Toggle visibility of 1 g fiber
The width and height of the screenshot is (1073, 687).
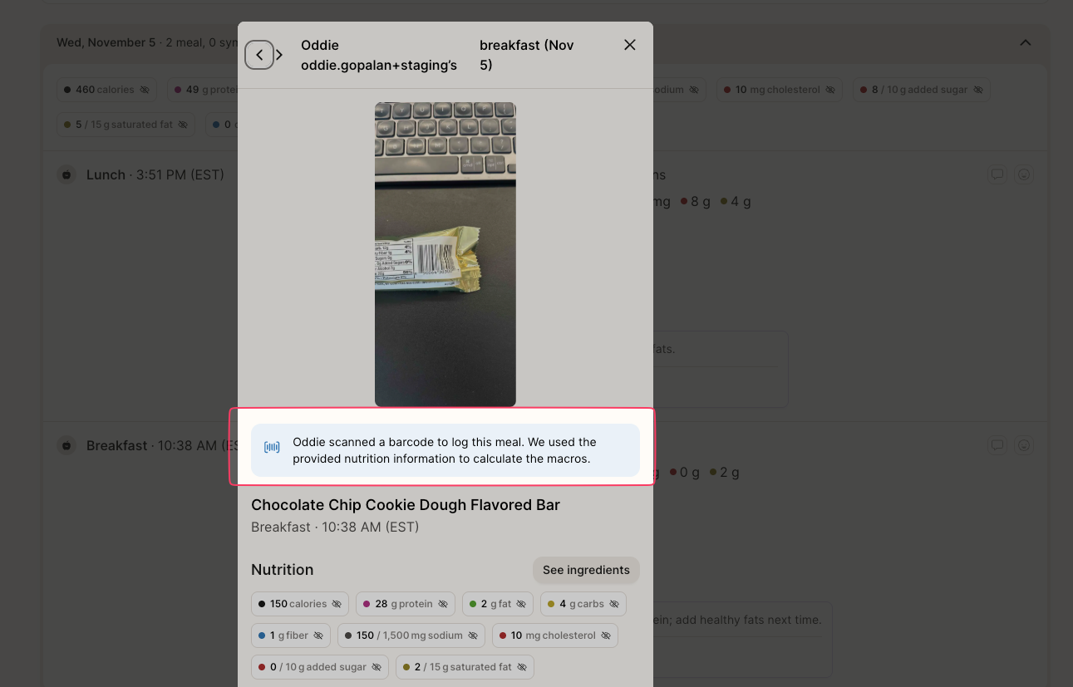pyautogui.click(x=317, y=635)
